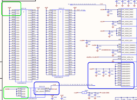Click +1v8 power port left of R281
This screenshot has width=137, height=100.
coord(76,93)
